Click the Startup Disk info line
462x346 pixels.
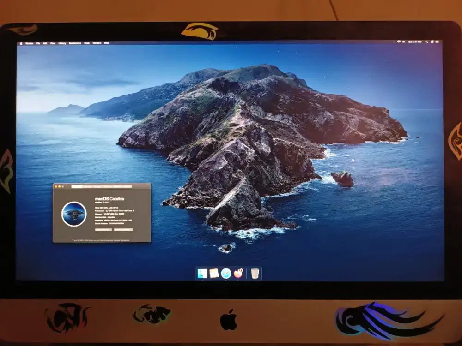[x=105, y=217]
